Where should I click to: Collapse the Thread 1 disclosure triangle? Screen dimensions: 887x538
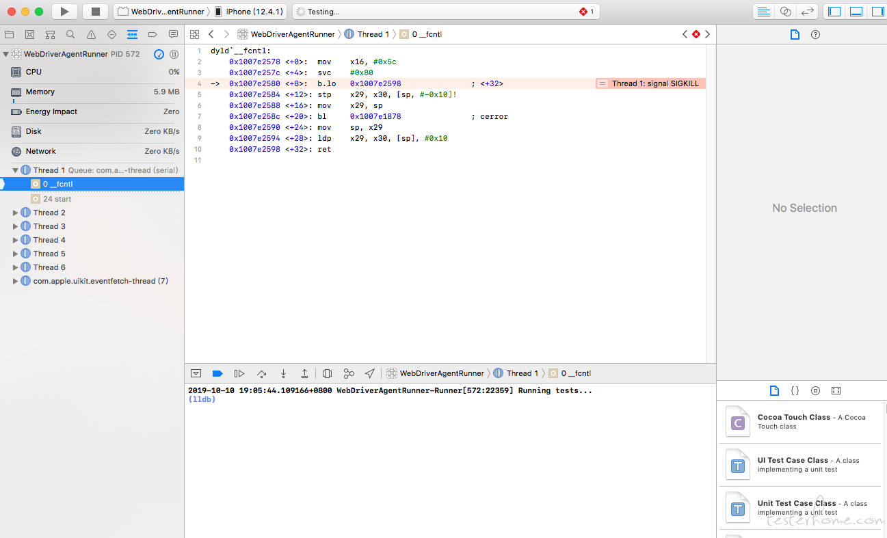(x=15, y=170)
